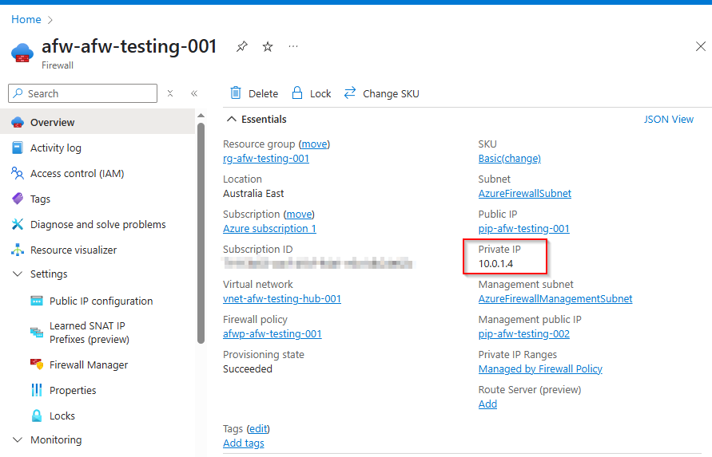
Task: Open Firewall Manager from sidebar
Action: pos(88,364)
